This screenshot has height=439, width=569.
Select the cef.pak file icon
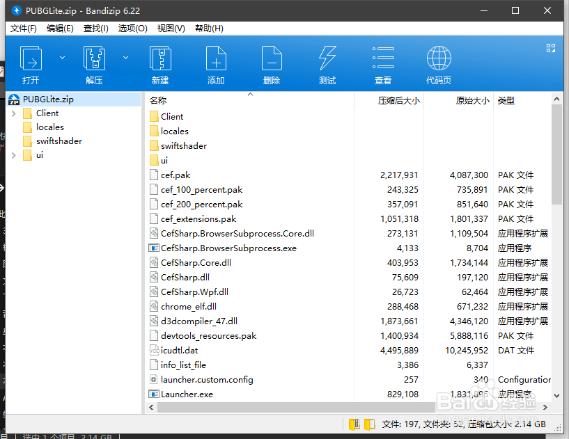[154, 175]
